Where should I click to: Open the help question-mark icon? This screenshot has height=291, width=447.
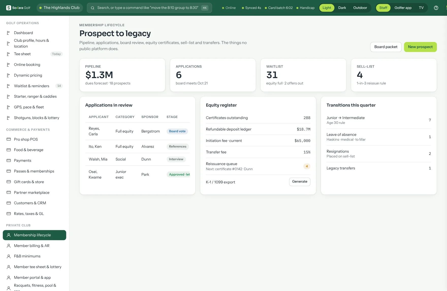(x=436, y=8)
